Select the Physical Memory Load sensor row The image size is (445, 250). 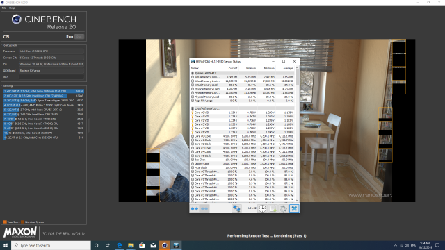click(242, 97)
